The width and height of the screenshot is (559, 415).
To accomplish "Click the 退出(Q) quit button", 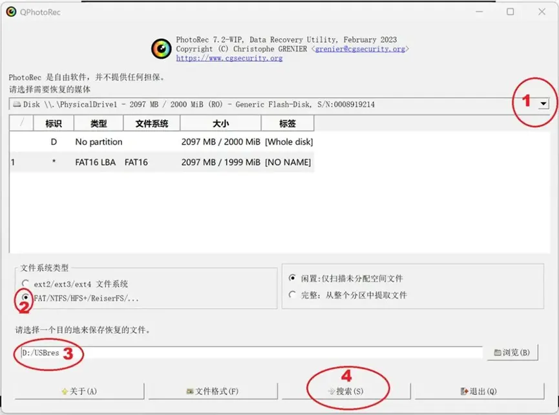I will (480, 392).
